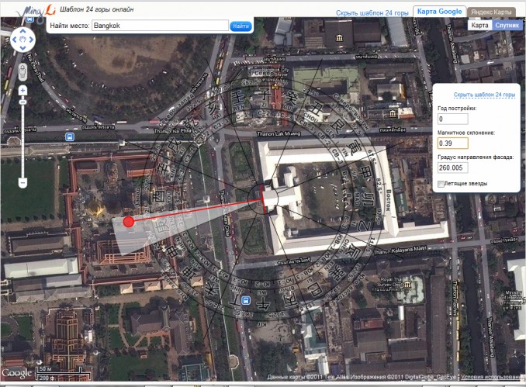The height and width of the screenshot is (387, 526).
Task: Pan the map right with the arrow
Action: coord(31,40)
